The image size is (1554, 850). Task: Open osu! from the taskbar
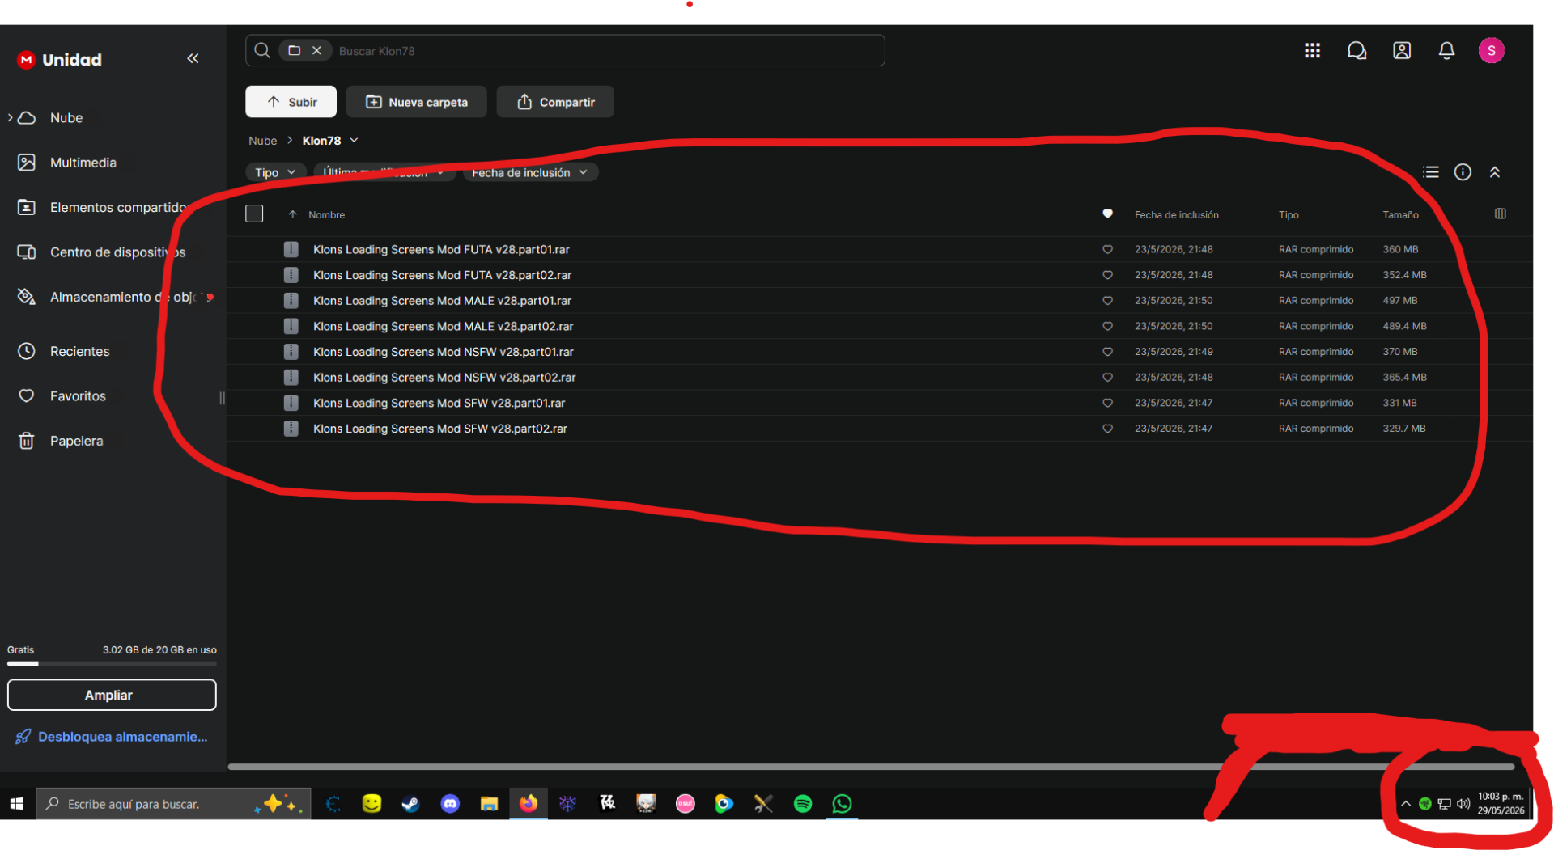[685, 803]
